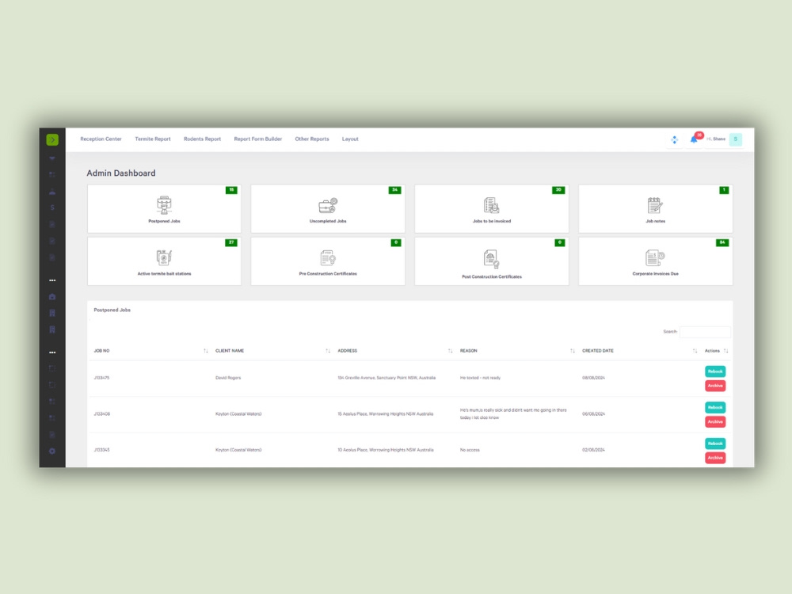Click the 'Hi, Shane' greeting text

click(x=716, y=139)
